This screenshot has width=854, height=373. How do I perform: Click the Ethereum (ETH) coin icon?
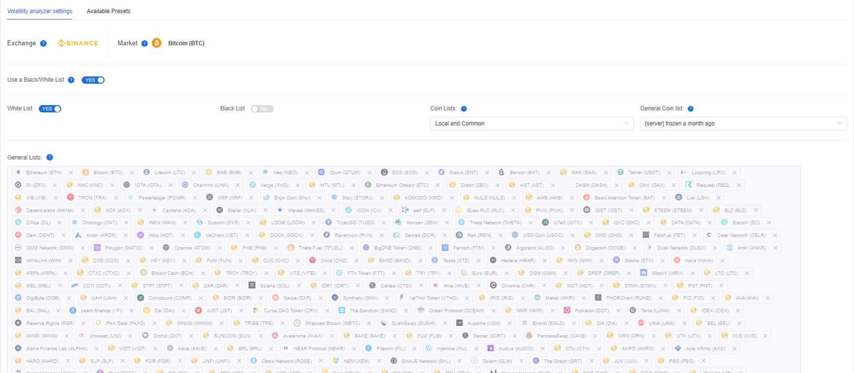(18, 172)
